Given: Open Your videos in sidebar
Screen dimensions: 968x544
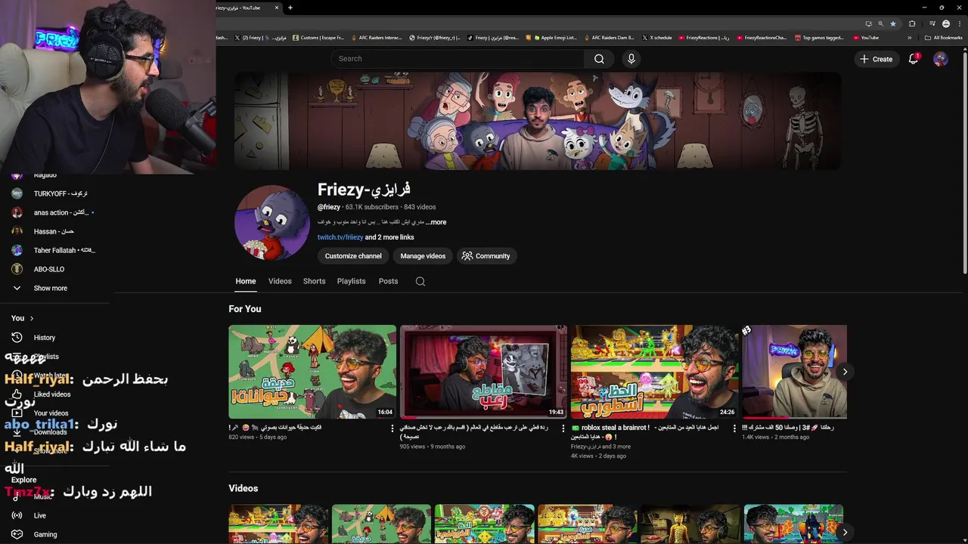Looking at the screenshot, I should click(x=51, y=413).
